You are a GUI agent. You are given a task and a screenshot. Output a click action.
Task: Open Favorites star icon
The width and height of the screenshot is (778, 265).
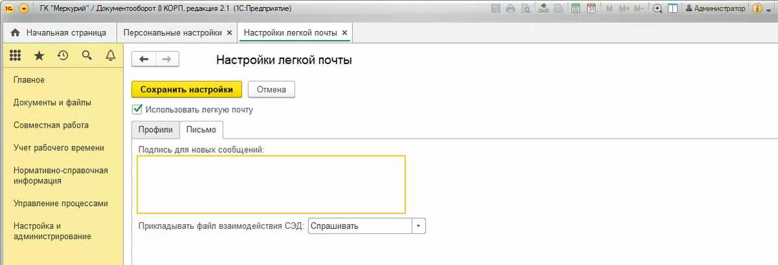pos(39,56)
